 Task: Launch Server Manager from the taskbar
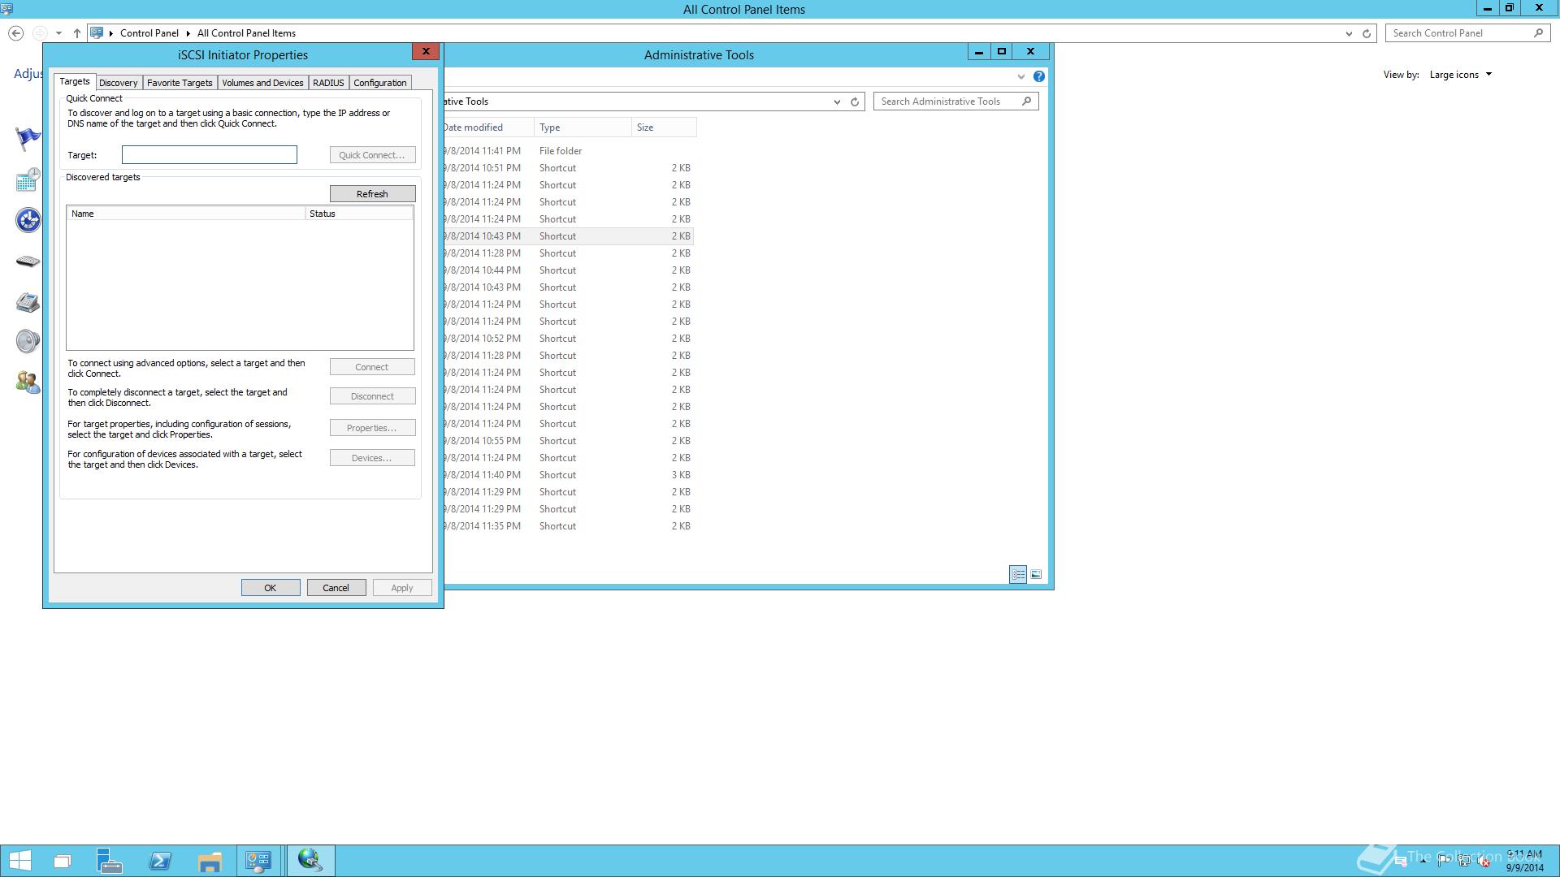110,861
